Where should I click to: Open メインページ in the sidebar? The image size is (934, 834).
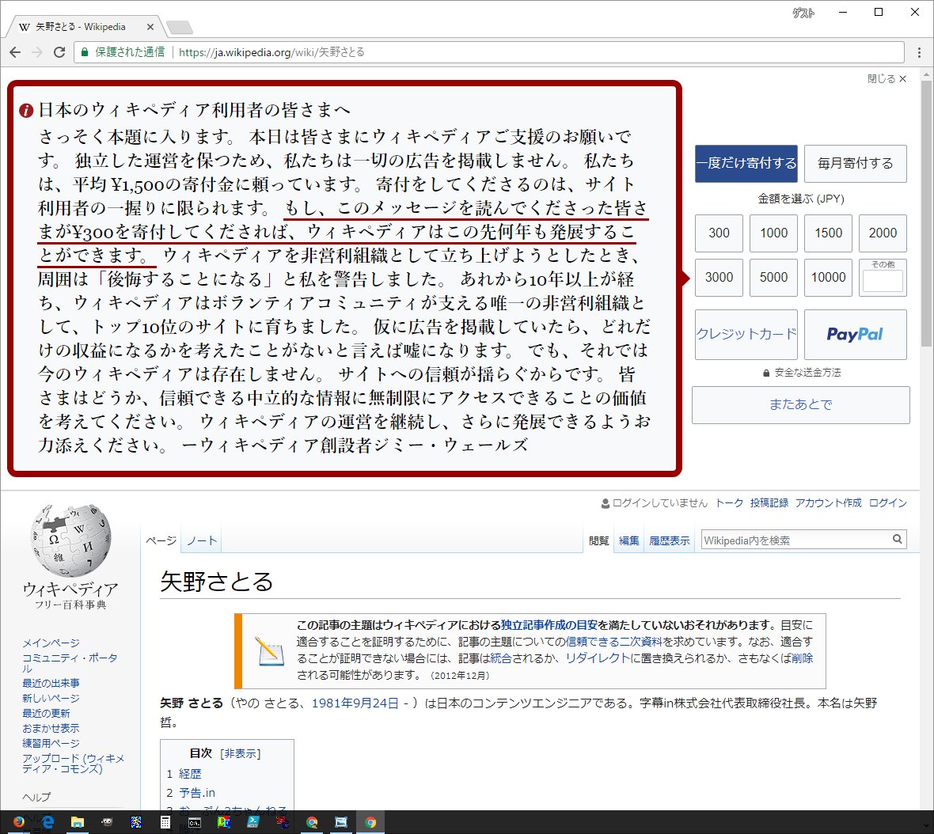[51, 643]
